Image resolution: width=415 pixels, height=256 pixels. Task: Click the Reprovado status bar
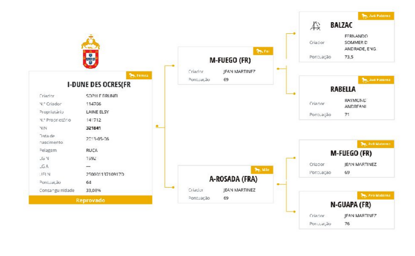tap(91, 200)
